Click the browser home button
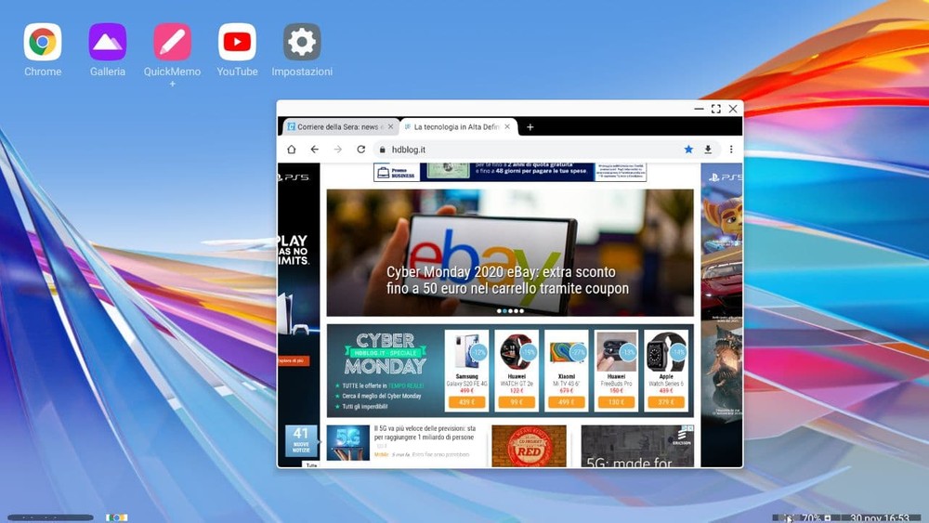The width and height of the screenshot is (929, 523). (x=292, y=150)
